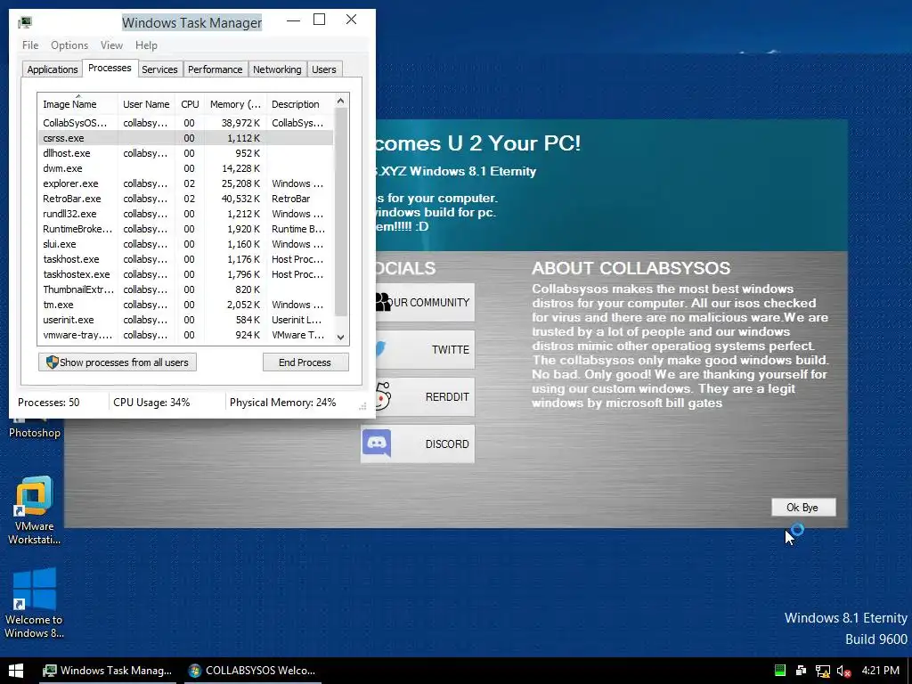
Task: Click the Reddit mascot icon
Action: [x=382, y=396]
